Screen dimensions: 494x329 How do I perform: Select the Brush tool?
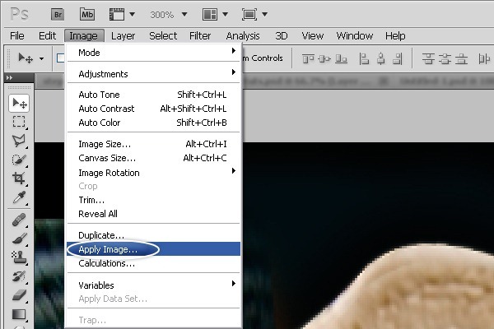click(x=19, y=239)
